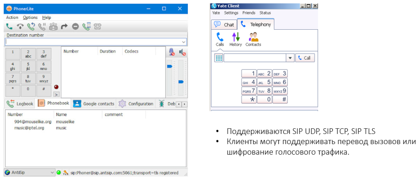The image size is (417, 179).
Task: Switch to the Google contacts tab
Action: pos(94,104)
